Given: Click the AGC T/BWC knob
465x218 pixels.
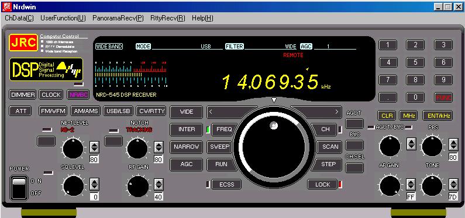Looking at the screenshot, I should 390,146.
